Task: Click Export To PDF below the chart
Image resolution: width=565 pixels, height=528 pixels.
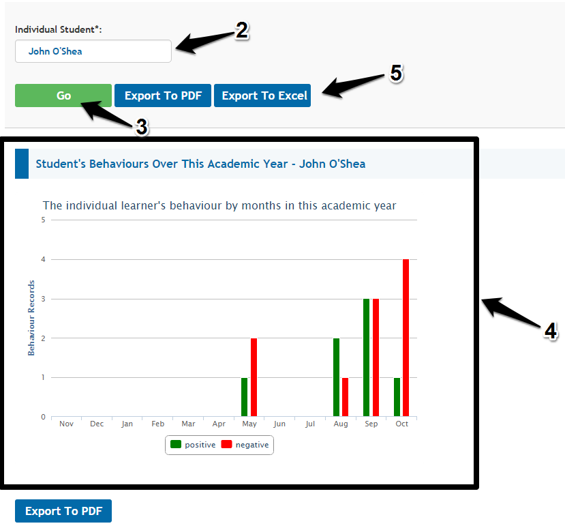Action: pos(63,511)
